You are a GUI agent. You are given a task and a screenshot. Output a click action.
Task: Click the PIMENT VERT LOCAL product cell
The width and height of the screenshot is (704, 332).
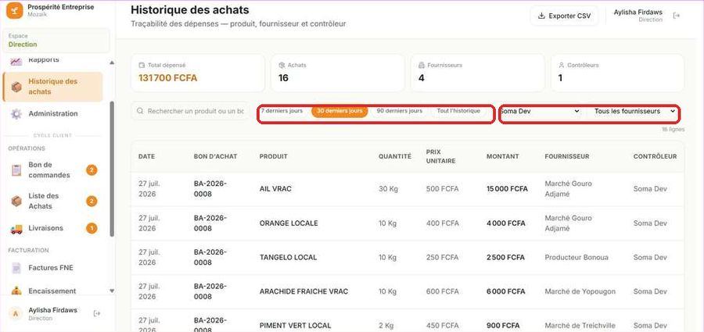click(x=296, y=325)
